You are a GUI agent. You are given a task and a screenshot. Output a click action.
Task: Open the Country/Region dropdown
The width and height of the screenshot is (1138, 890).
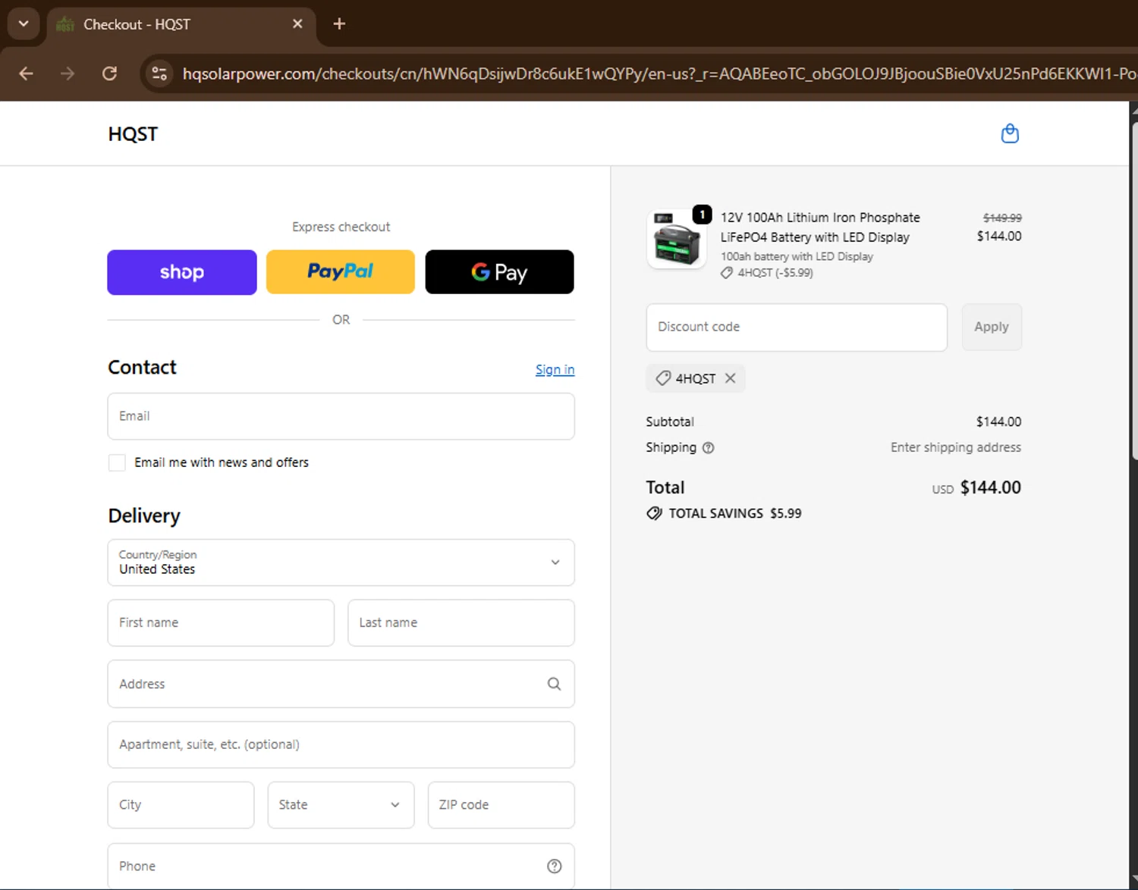point(341,563)
